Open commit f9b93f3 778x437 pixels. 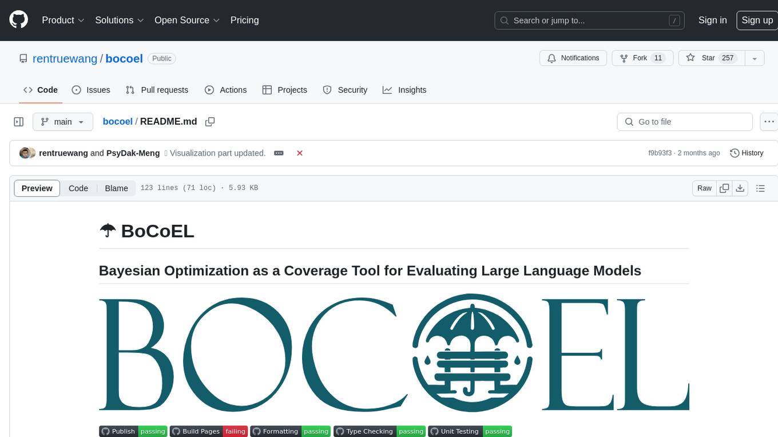click(660, 153)
